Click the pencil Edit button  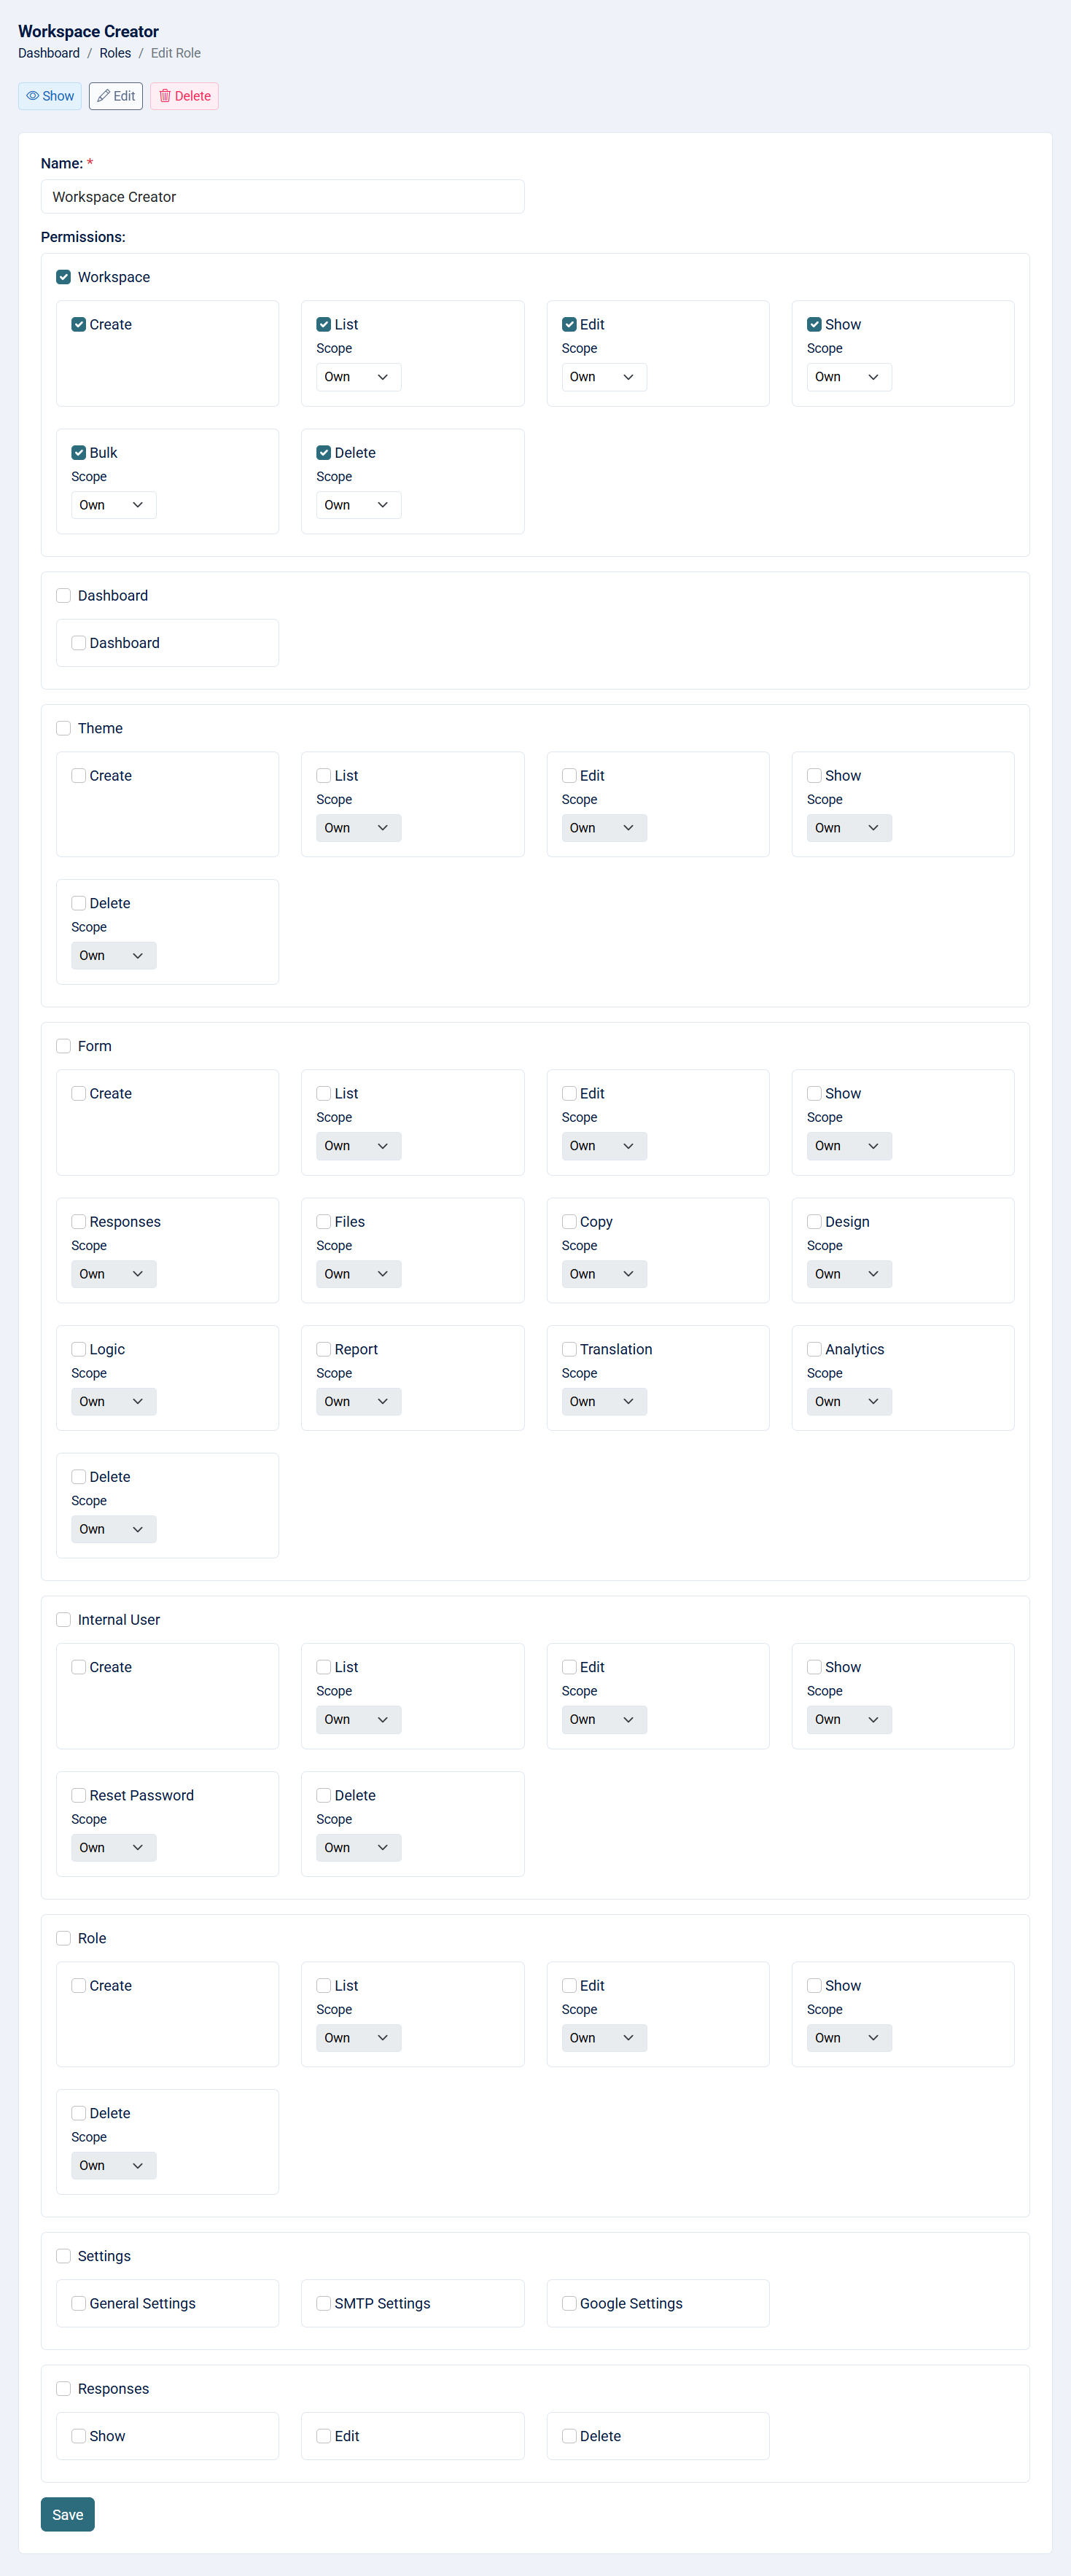(116, 96)
